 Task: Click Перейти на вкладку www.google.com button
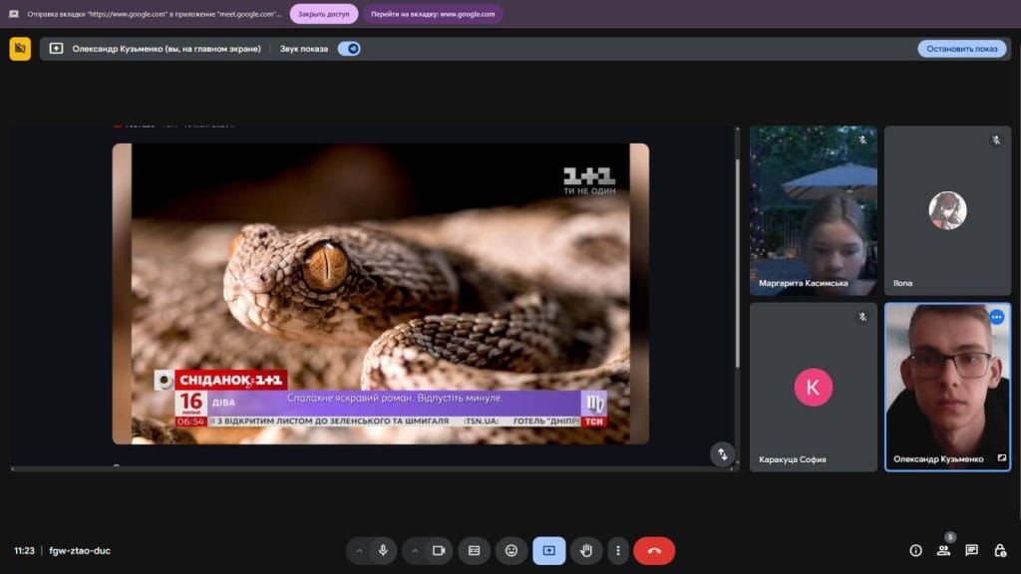click(433, 14)
